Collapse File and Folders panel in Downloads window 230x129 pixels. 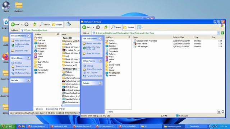pyautogui.click(x=29, y=36)
